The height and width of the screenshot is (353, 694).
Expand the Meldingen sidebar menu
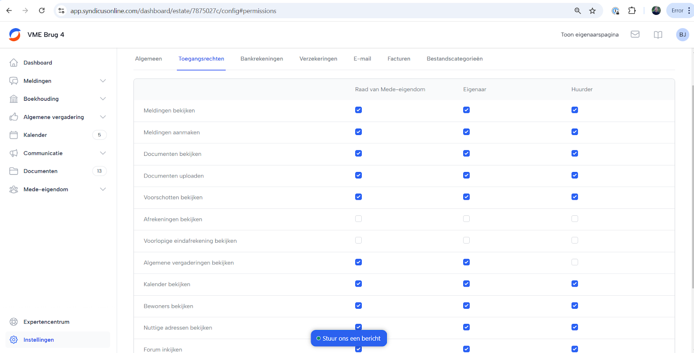tap(103, 81)
